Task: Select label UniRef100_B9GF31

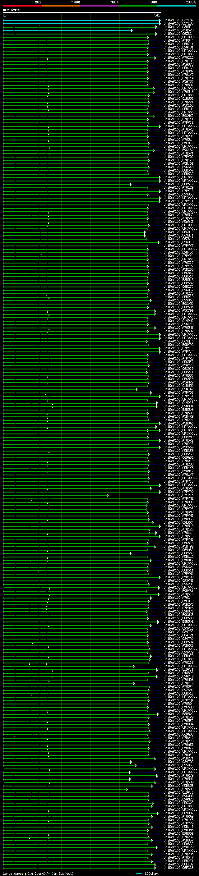Action: [x=178, y=47]
